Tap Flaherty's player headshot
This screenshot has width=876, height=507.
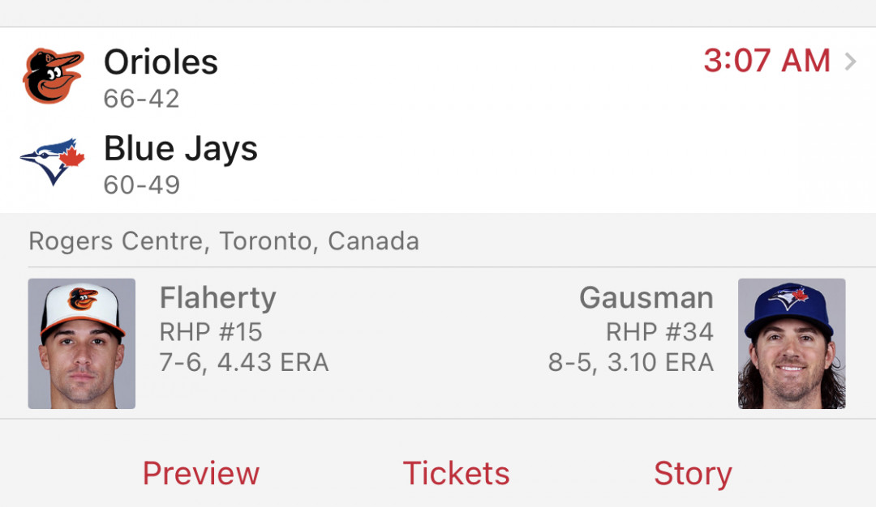tap(82, 343)
